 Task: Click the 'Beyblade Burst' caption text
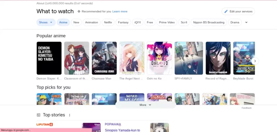point(243,79)
